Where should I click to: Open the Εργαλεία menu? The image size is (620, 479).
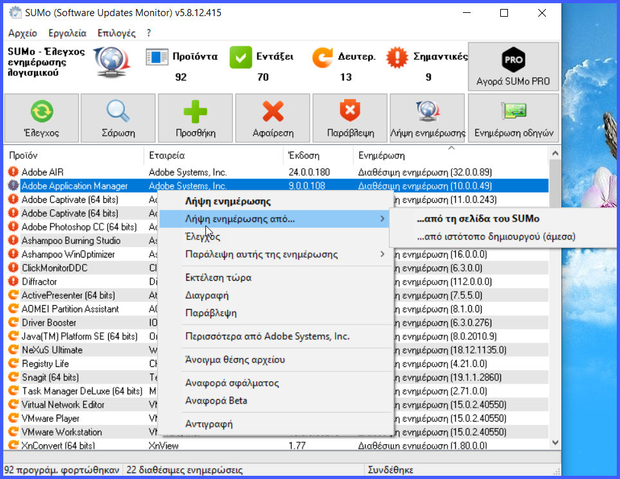tap(67, 33)
